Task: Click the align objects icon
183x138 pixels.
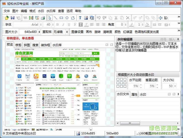Action: (x=166, y=18)
